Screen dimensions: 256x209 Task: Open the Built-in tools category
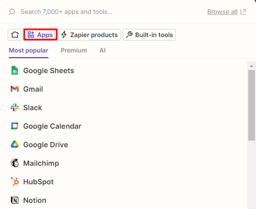pos(149,34)
